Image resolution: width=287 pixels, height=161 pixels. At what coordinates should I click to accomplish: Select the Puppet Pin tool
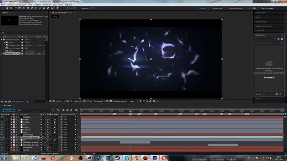pos(57,8)
